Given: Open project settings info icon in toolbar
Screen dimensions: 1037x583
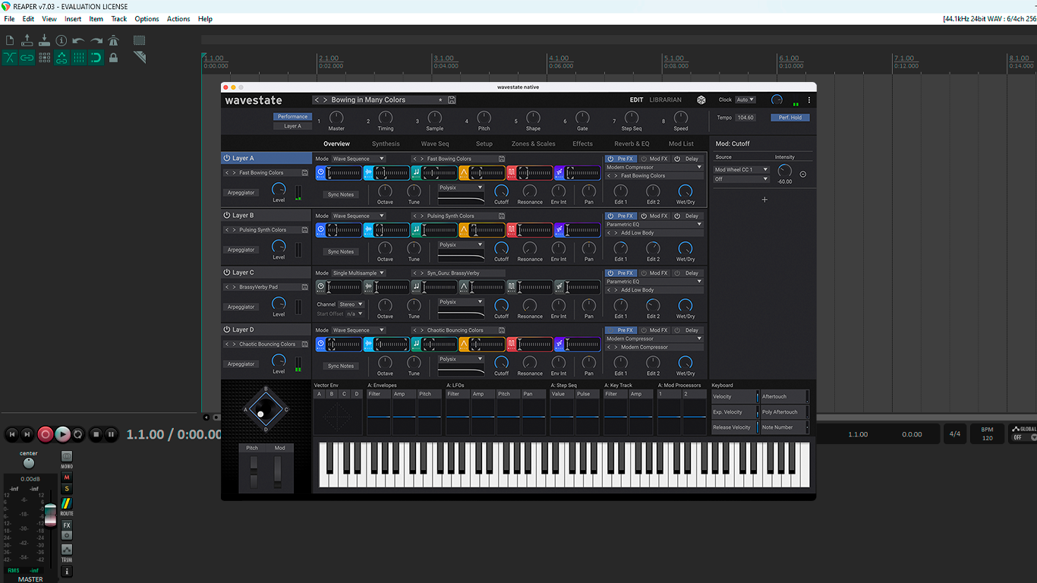Looking at the screenshot, I should (x=61, y=40).
